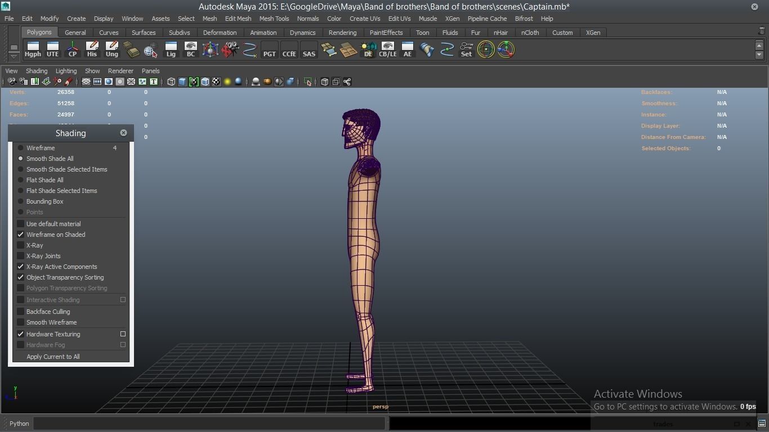Switch to the Animation shelf tab
This screenshot has width=769, height=432.
(263, 33)
